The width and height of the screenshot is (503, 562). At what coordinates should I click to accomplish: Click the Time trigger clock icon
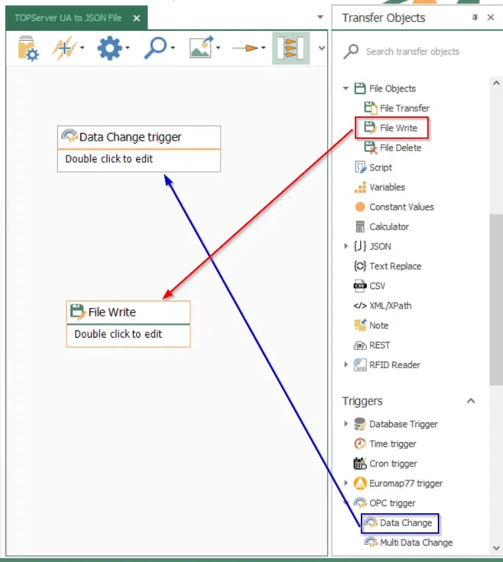(x=360, y=444)
